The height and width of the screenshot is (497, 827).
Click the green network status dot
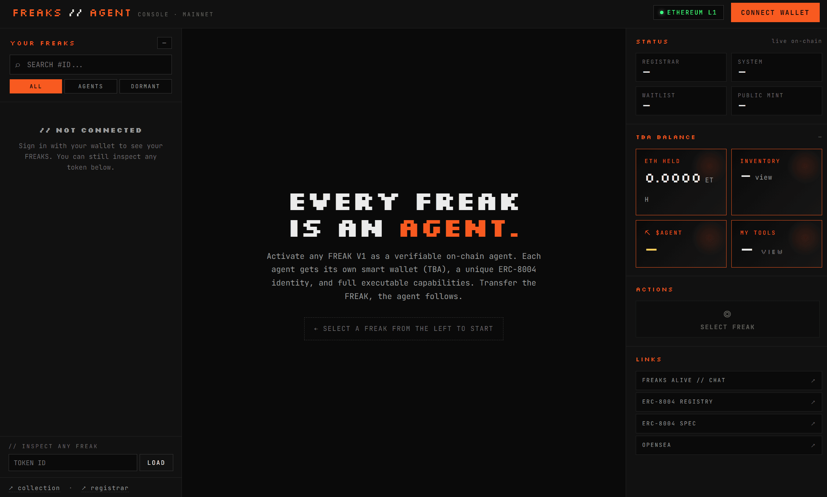(x=661, y=12)
